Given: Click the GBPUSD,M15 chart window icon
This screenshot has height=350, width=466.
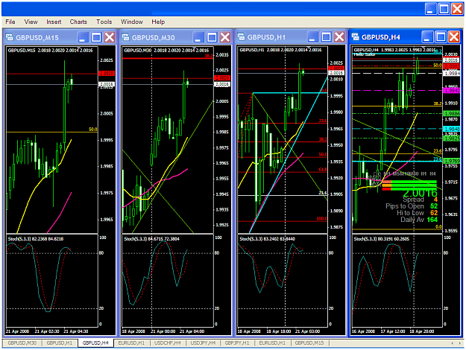Looking at the screenshot, I should tap(10, 37).
